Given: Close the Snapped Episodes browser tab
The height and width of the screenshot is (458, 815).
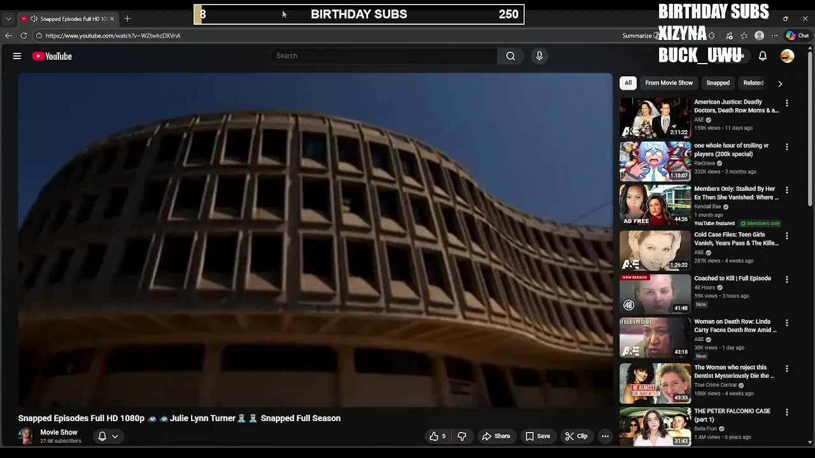Looking at the screenshot, I should (112, 18).
